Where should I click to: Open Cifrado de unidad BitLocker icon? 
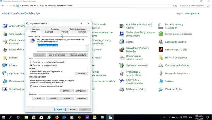click(x=5, y=42)
